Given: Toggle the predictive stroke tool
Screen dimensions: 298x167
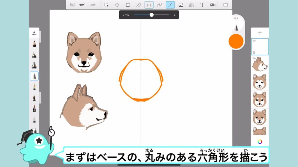Looking at the screenshot, I should pos(170,5).
